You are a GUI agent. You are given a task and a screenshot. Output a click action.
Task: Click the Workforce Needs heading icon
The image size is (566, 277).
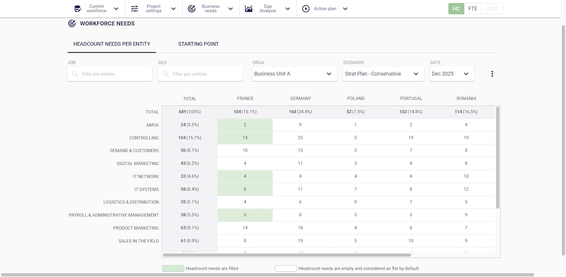[x=72, y=23]
